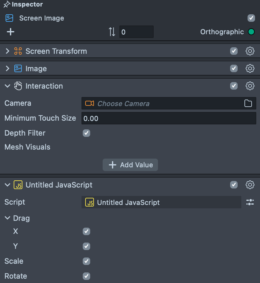Collapse the Drag group

coord(8,218)
